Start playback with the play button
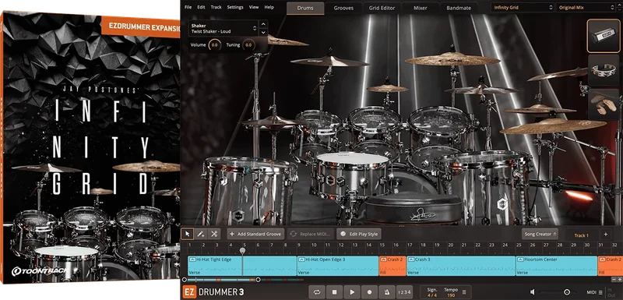The height and width of the screenshot is (300, 623). coord(352,292)
